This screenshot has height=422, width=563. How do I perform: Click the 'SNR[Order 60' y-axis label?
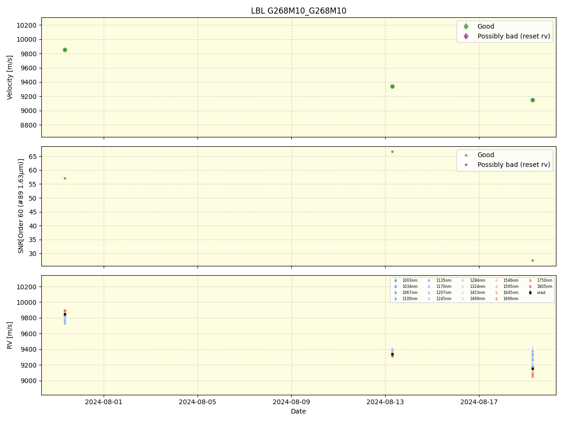[21, 206]
